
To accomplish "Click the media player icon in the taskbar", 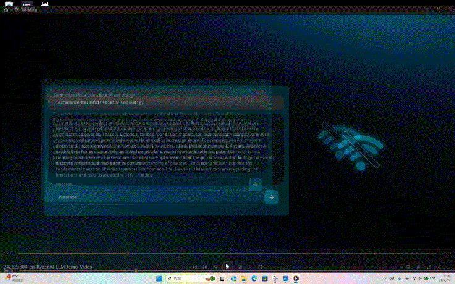I will coord(296,279).
